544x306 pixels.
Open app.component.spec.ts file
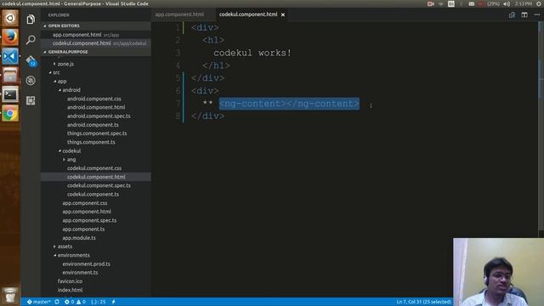pyautogui.click(x=89, y=220)
